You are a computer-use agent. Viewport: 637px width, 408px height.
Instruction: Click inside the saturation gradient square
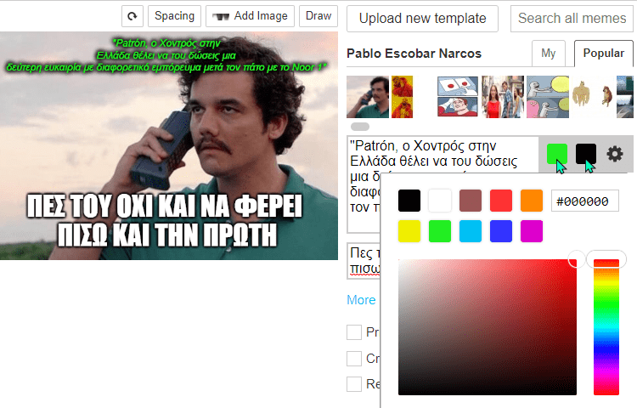tap(488, 327)
